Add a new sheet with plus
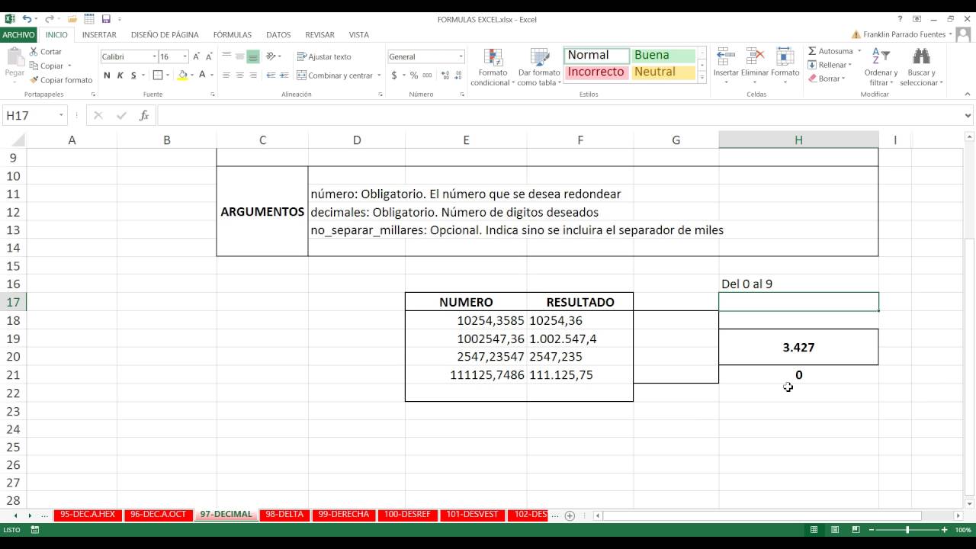Image resolution: width=976 pixels, height=549 pixels. coord(569,515)
